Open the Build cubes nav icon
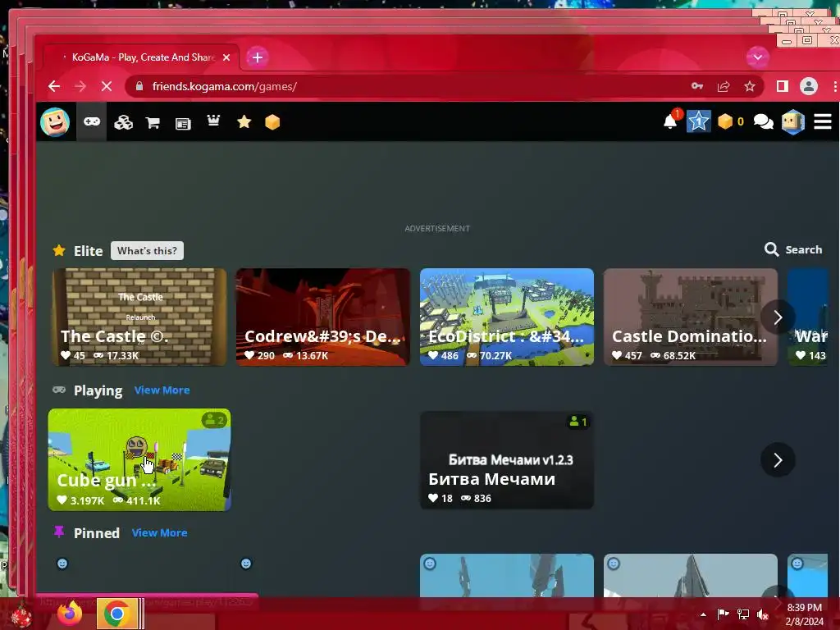Image resolution: width=840 pixels, height=630 pixels. (x=123, y=123)
